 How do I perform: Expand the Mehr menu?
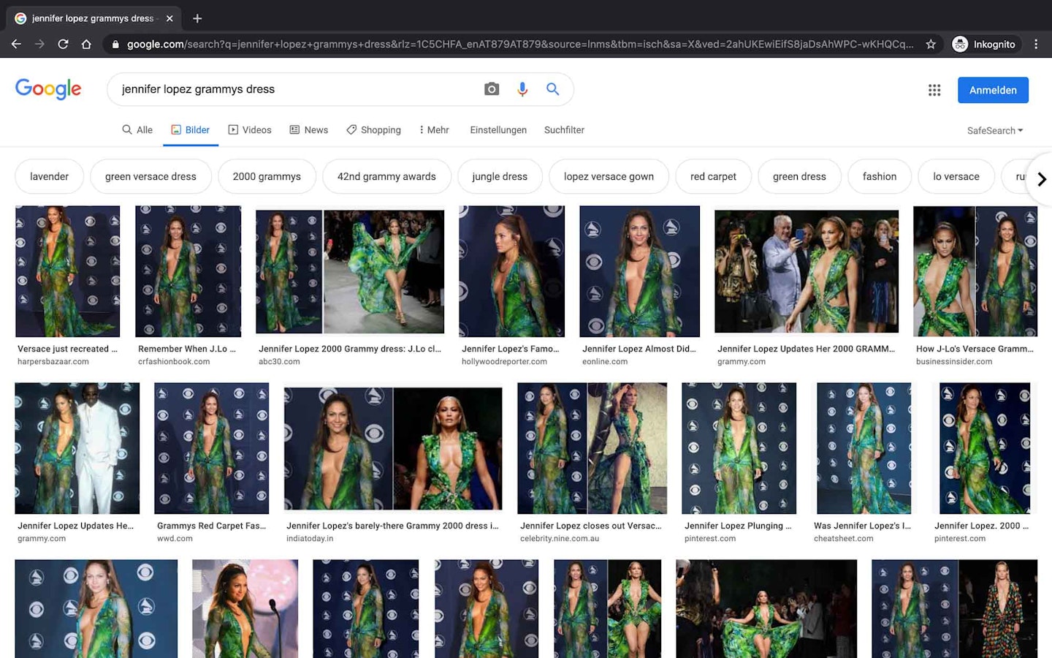point(434,129)
